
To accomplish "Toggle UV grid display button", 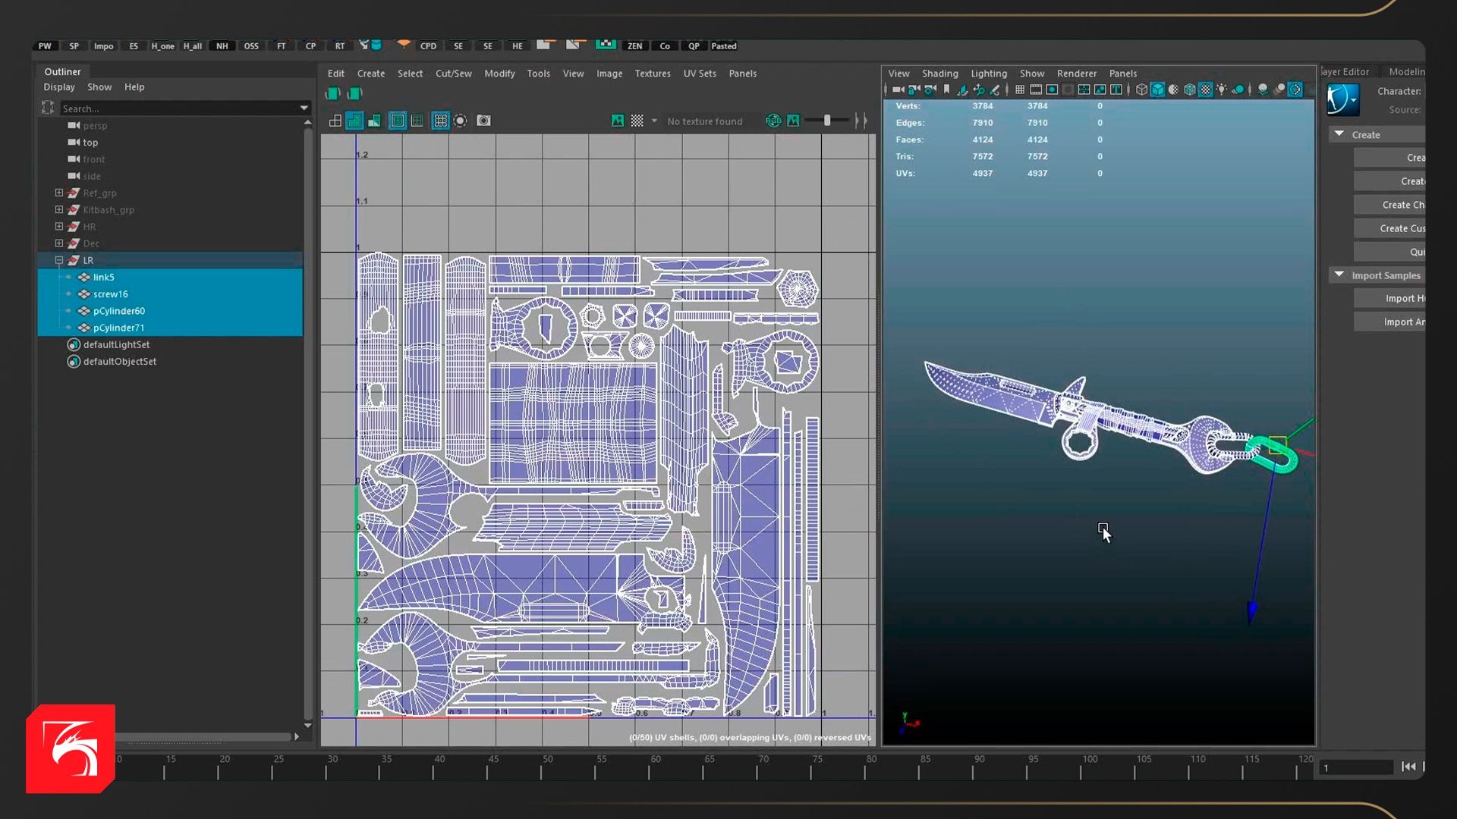I will click(x=440, y=121).
